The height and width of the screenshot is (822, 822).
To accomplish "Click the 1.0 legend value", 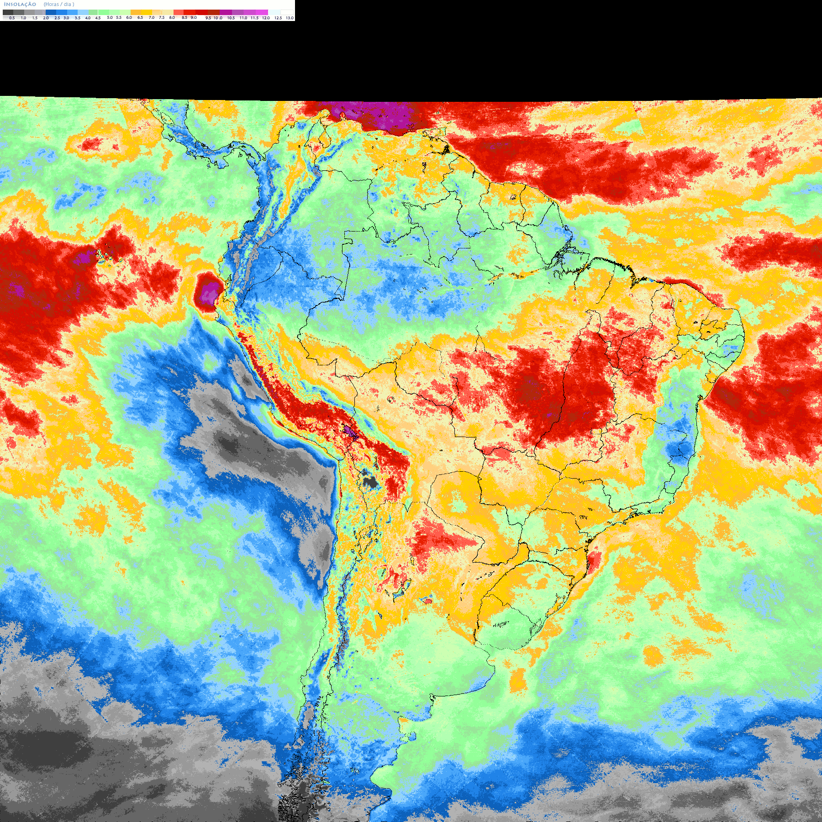I will [x=23, y=18].
